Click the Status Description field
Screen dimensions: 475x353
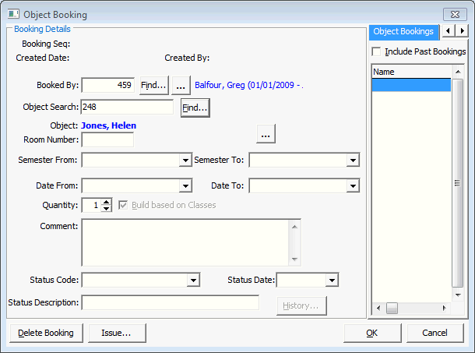pos(171,302)
